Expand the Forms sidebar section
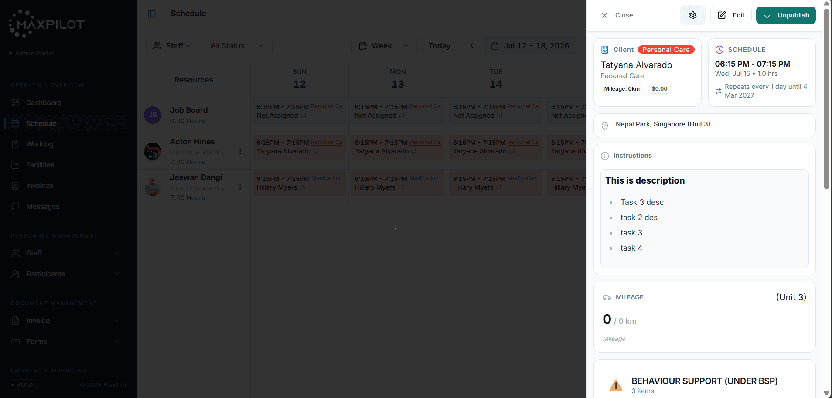 coord(65,341)
